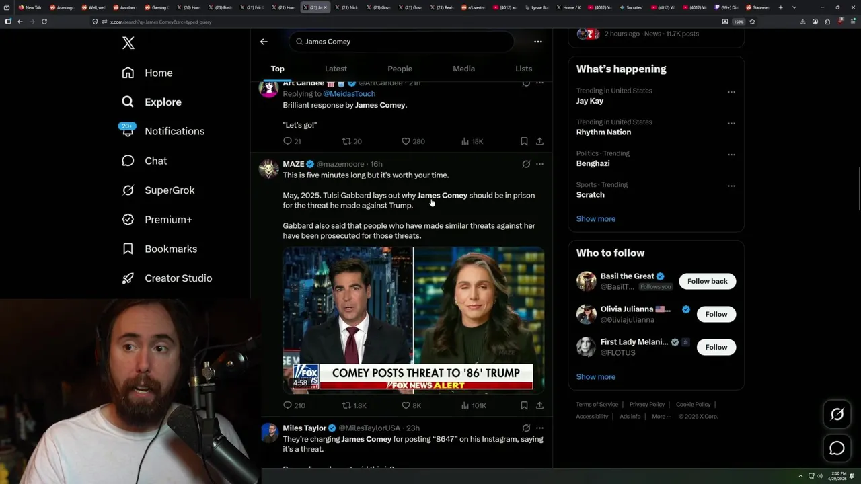
Task: Open Jay Kay trending topic
Action: [x=590, y=101]
